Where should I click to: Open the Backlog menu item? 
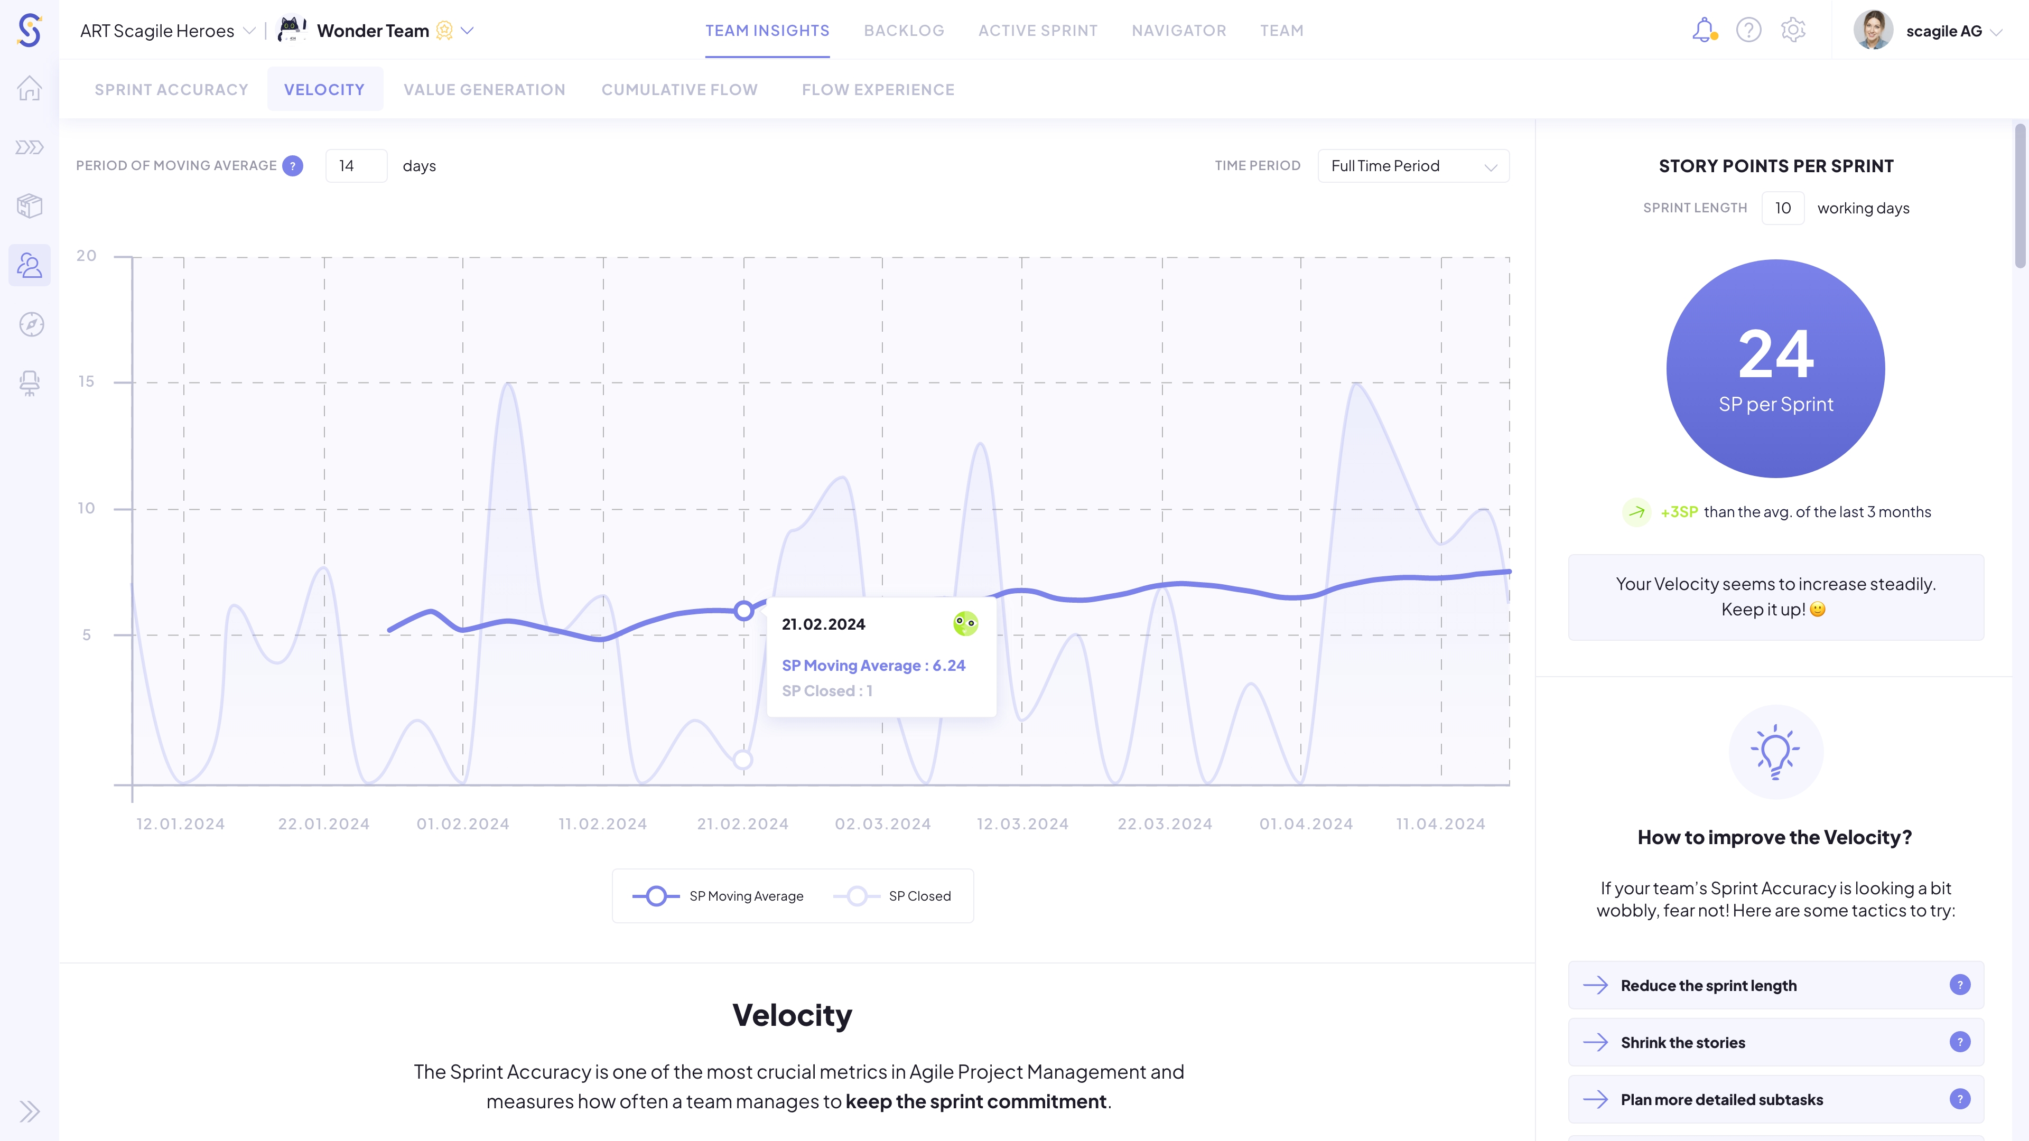click(904, 31)
